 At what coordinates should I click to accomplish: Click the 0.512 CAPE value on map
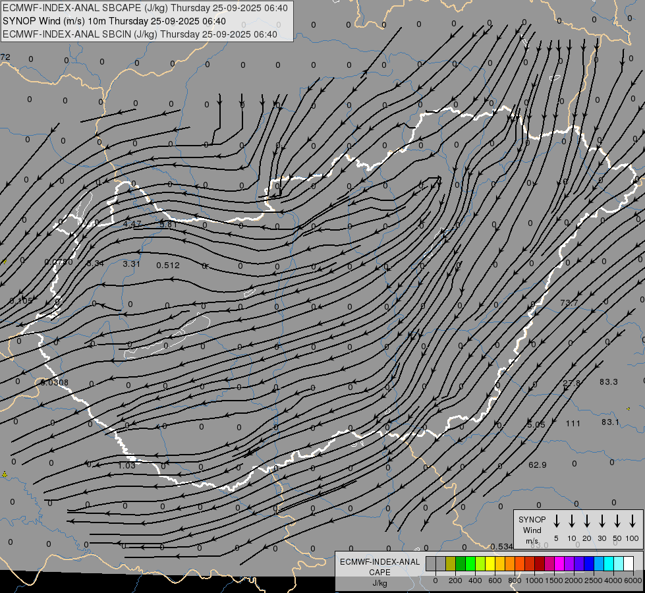pos(168,265)
